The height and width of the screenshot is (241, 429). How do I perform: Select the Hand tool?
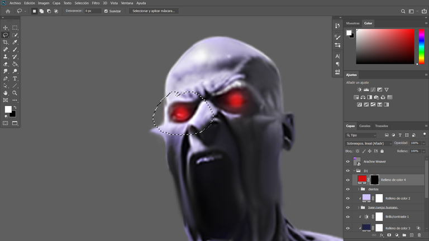click(6, 93)
